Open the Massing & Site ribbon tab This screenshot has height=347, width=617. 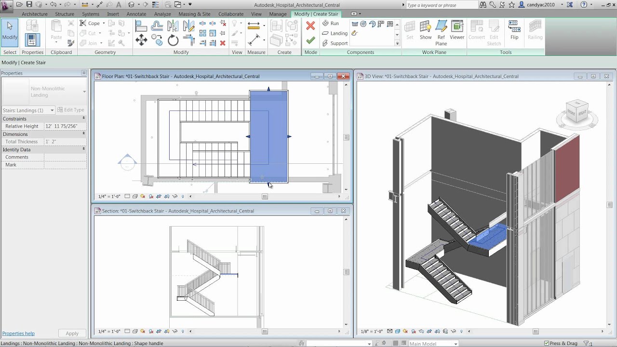(194, 14)
